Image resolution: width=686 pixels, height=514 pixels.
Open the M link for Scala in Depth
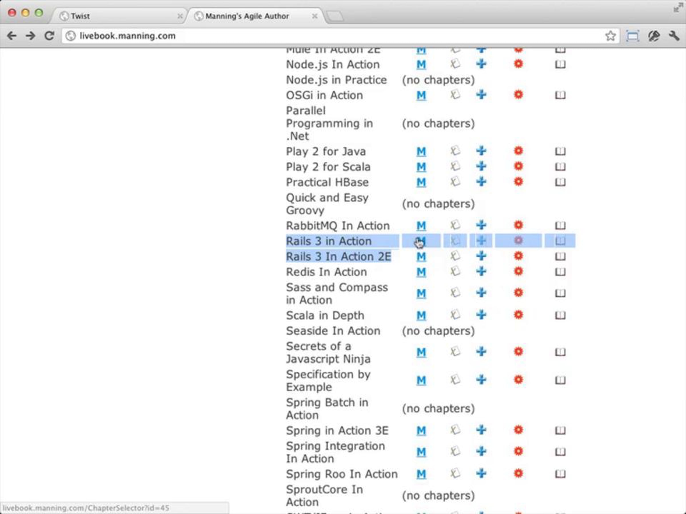pyautogui.click(x=421, y=316)
